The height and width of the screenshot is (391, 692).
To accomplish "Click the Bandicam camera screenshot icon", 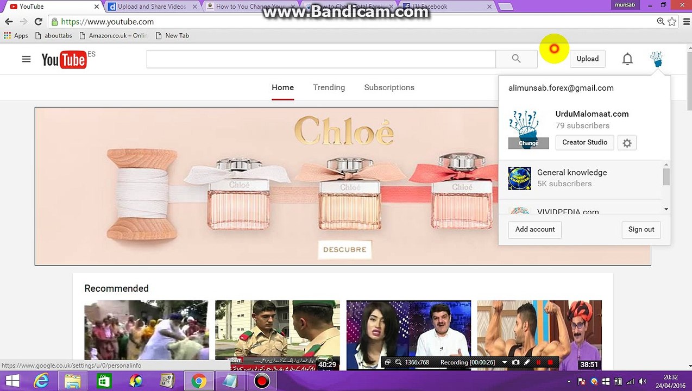I will coord(516,362).
